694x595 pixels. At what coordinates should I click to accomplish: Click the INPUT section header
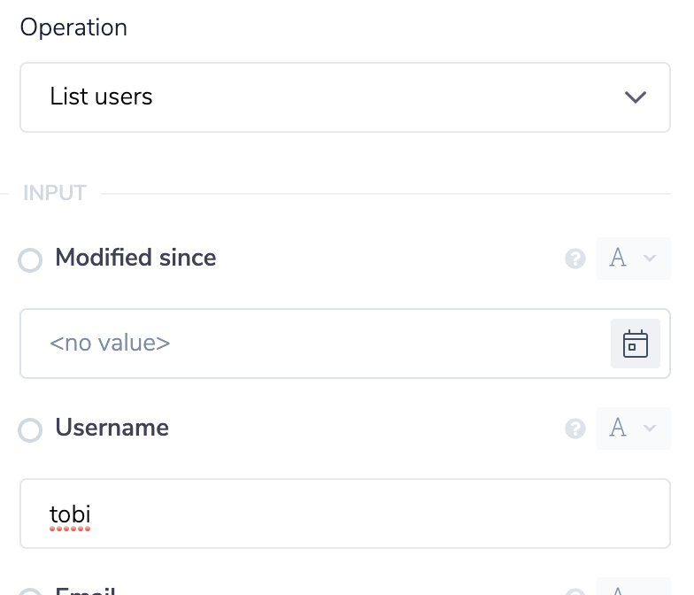(55, 193)
